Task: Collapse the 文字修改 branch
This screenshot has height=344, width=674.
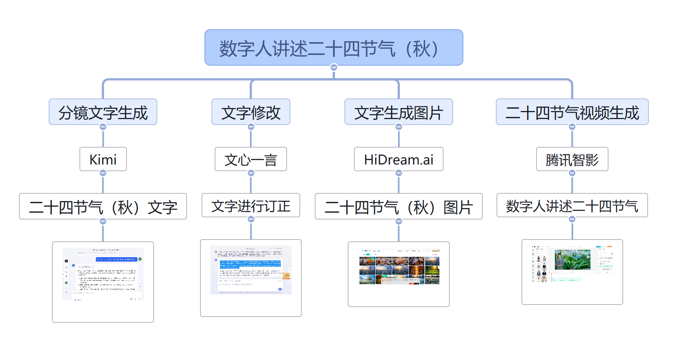Action: [x=251, y=126]
